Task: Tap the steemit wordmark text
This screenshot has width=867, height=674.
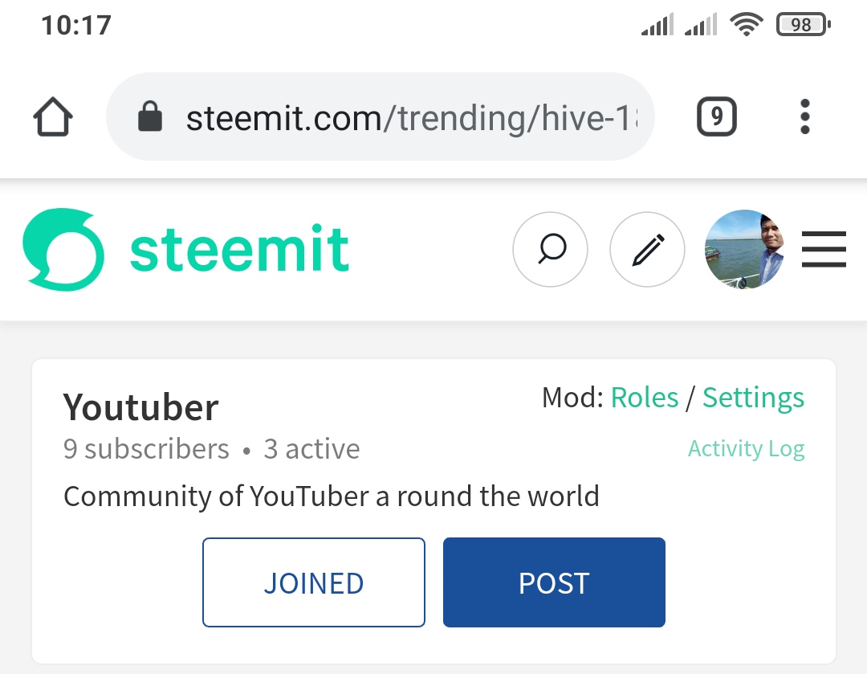Action: point(239,249)
